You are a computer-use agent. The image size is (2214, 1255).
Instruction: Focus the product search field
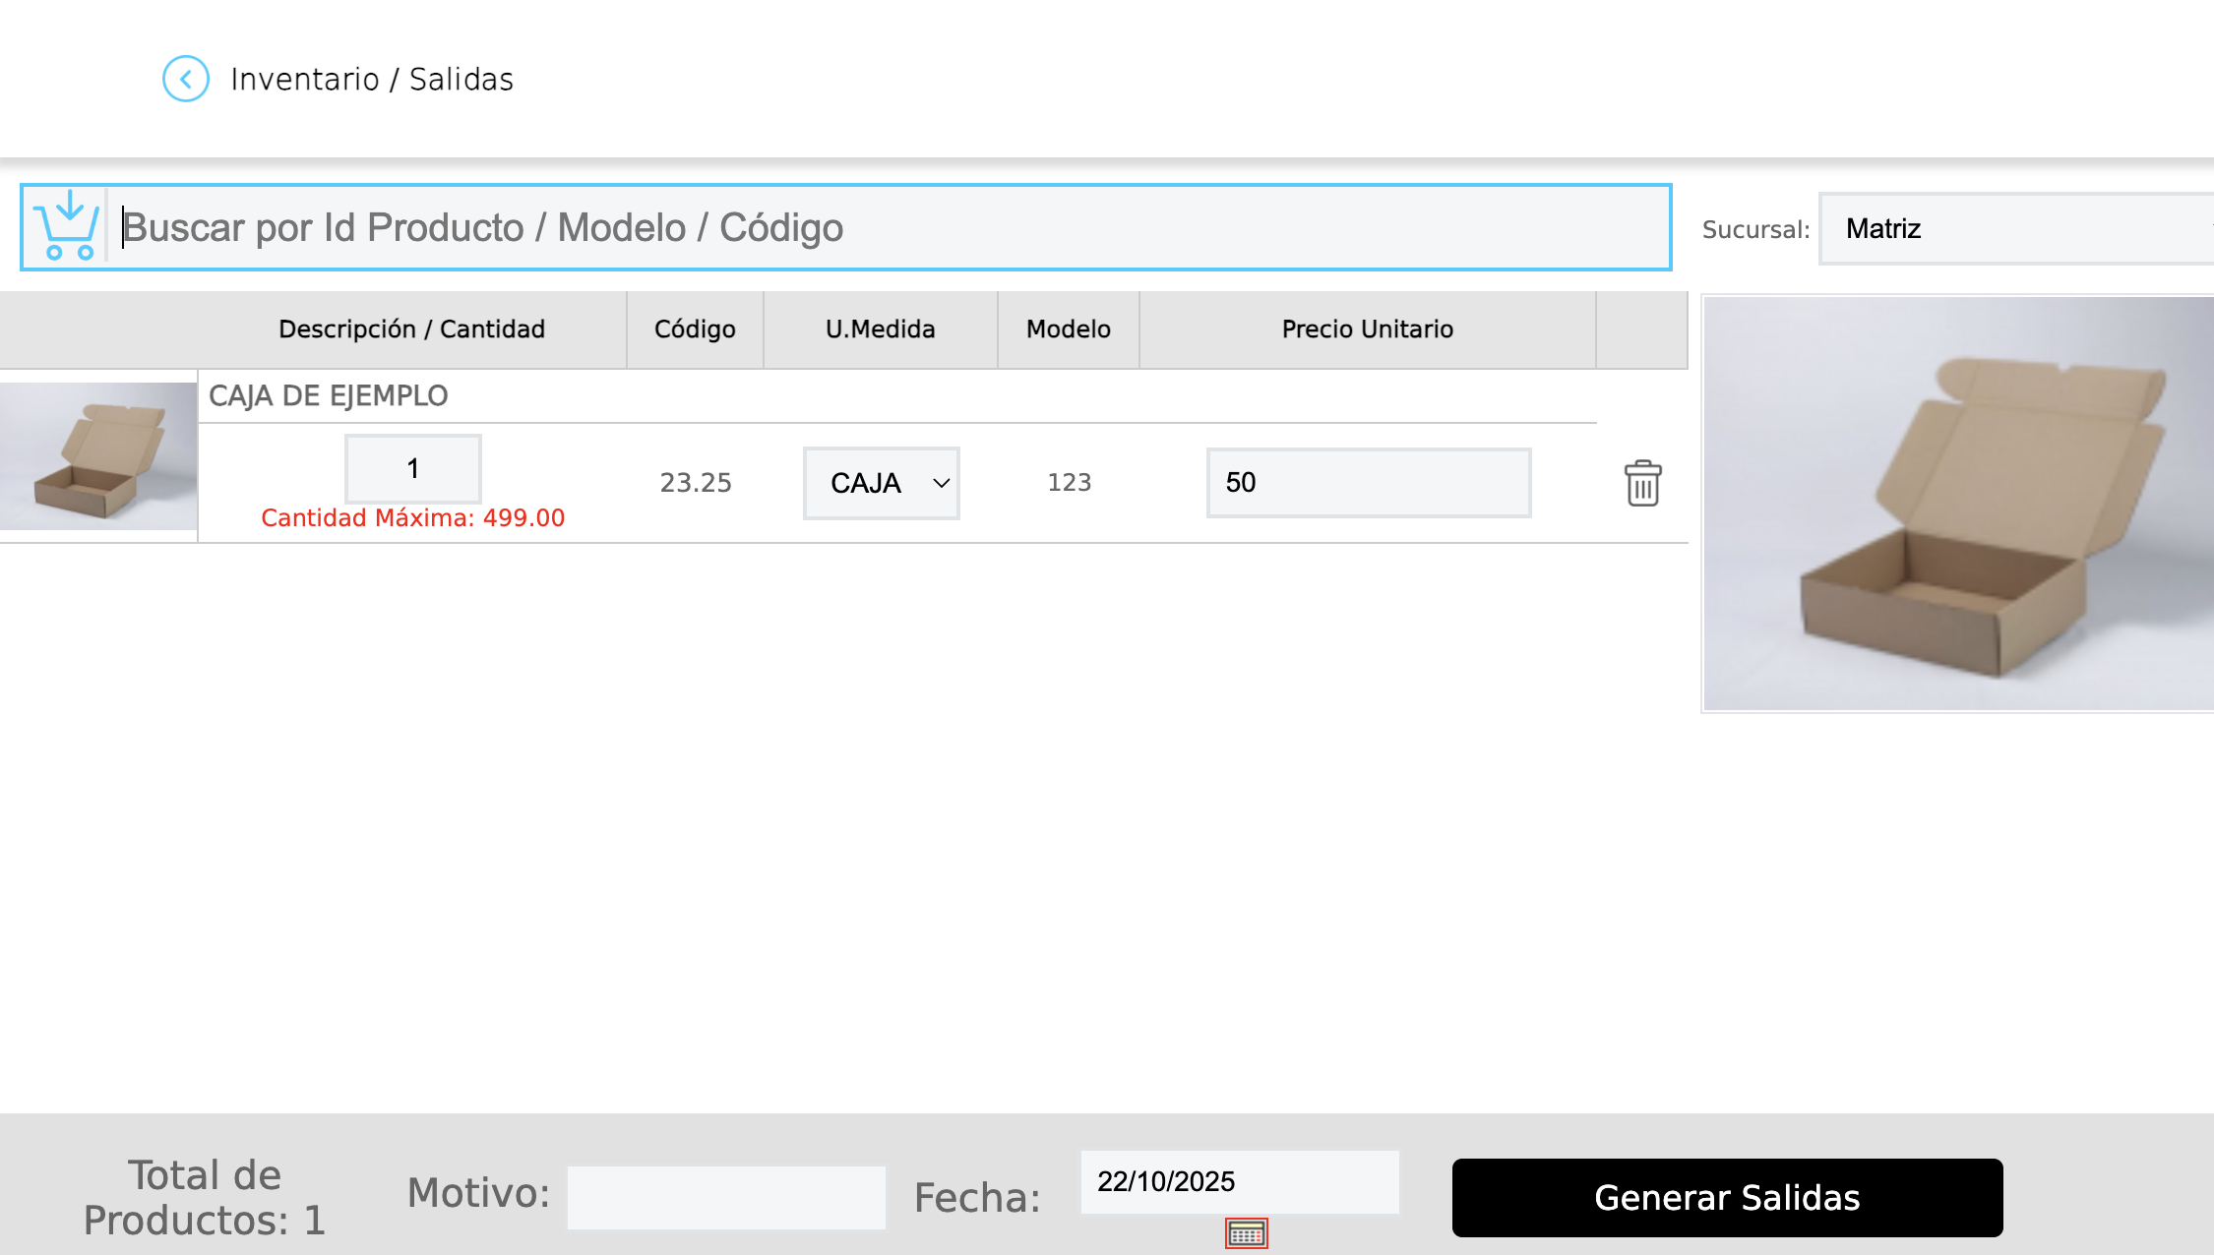point(886,227)
